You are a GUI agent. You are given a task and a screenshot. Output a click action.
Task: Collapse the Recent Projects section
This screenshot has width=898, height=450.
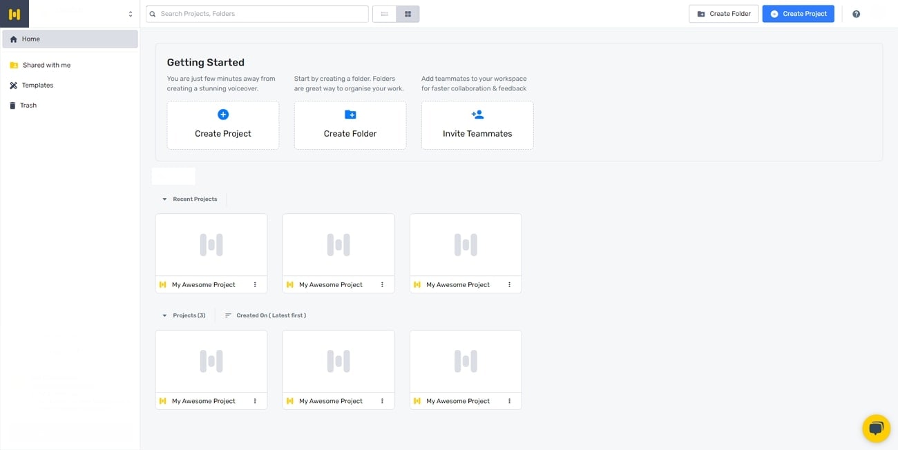(x=164, y=199)
